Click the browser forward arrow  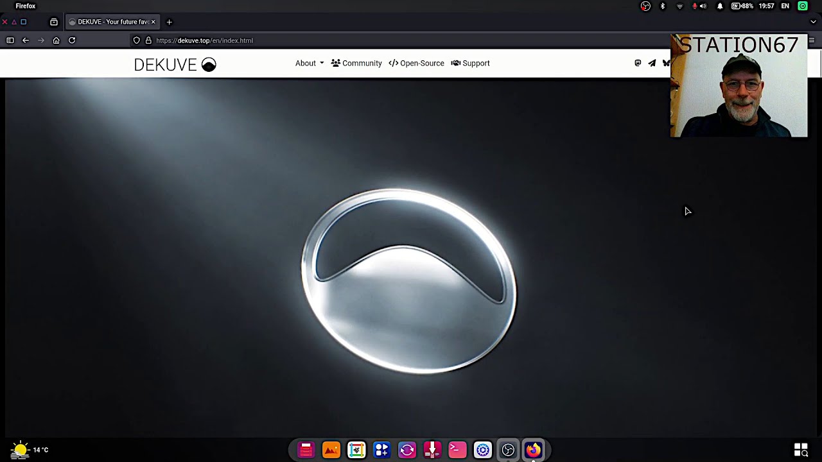tap(41, 40)
